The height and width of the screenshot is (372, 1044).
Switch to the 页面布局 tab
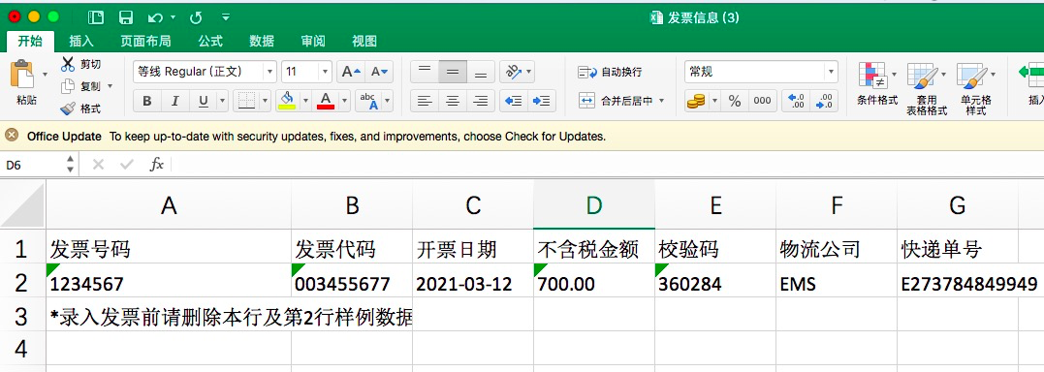145,42
